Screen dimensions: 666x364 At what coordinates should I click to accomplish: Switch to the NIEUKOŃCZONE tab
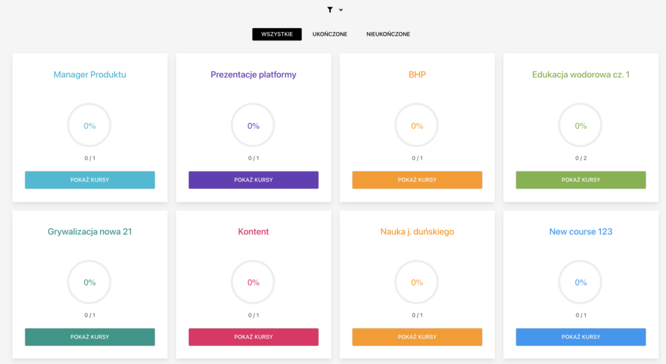[388, 34]
